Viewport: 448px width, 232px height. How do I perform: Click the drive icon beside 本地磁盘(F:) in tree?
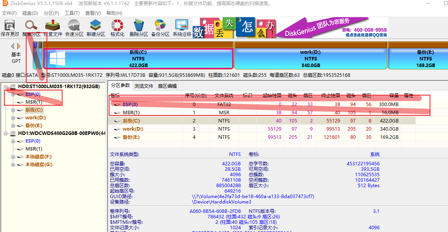pyautogui.click(x=20, y=157)
